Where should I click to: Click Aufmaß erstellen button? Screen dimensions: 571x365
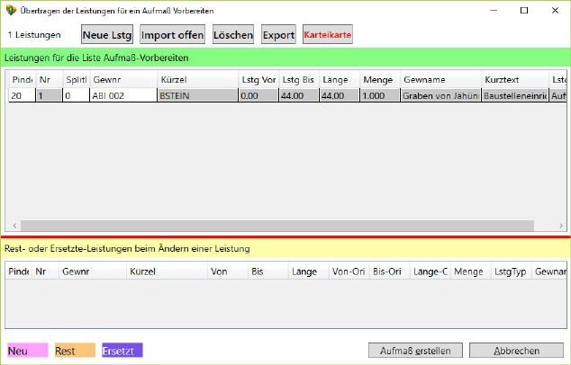point(415,350)
